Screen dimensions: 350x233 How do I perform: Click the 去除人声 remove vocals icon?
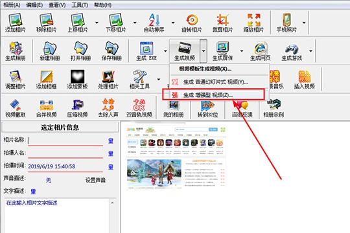click(x=108, y=108)
